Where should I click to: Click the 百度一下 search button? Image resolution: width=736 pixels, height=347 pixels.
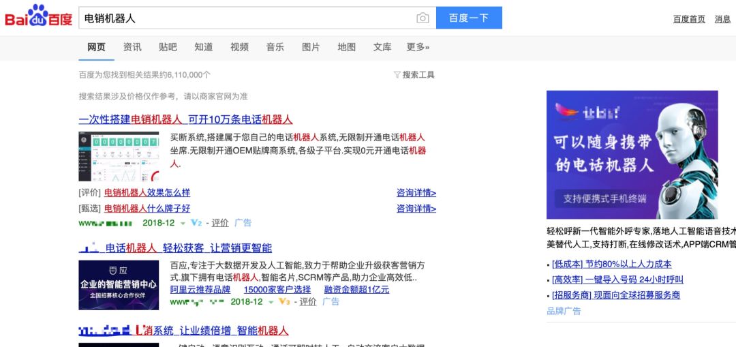469,18
